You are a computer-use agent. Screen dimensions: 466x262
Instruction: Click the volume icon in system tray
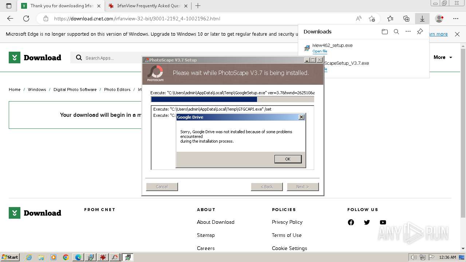[x=414, y=257]
